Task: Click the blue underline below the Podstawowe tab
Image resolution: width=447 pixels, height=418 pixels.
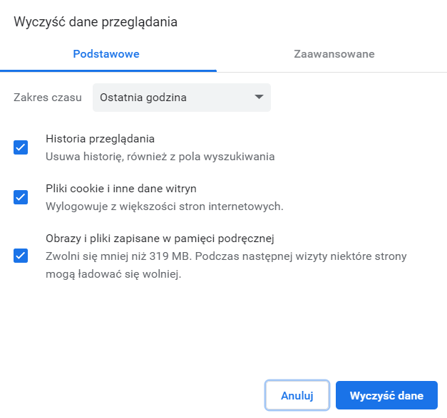Action: click(108, 70)
